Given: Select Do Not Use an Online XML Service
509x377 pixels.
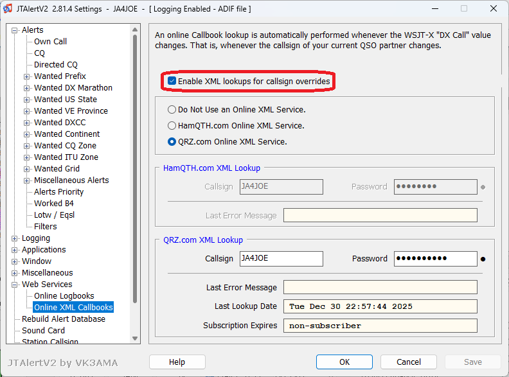Looking at the screenshot, I should pyautogui.click(x=172, y=110).
